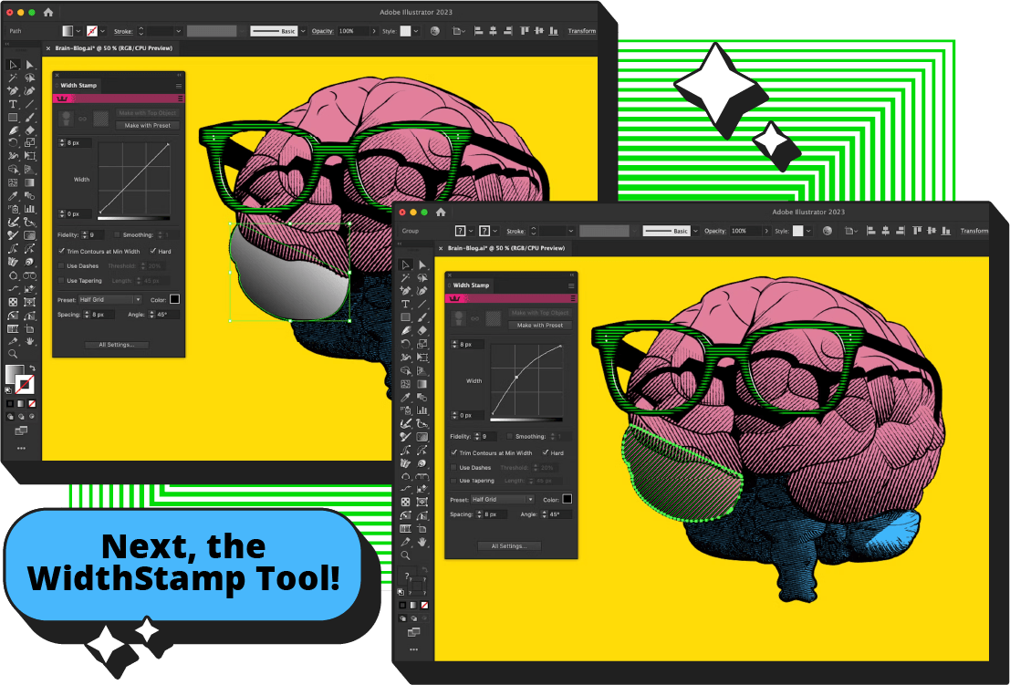Activate the Eraser tool
1010x685 pixels.
(x=423, y=330)
